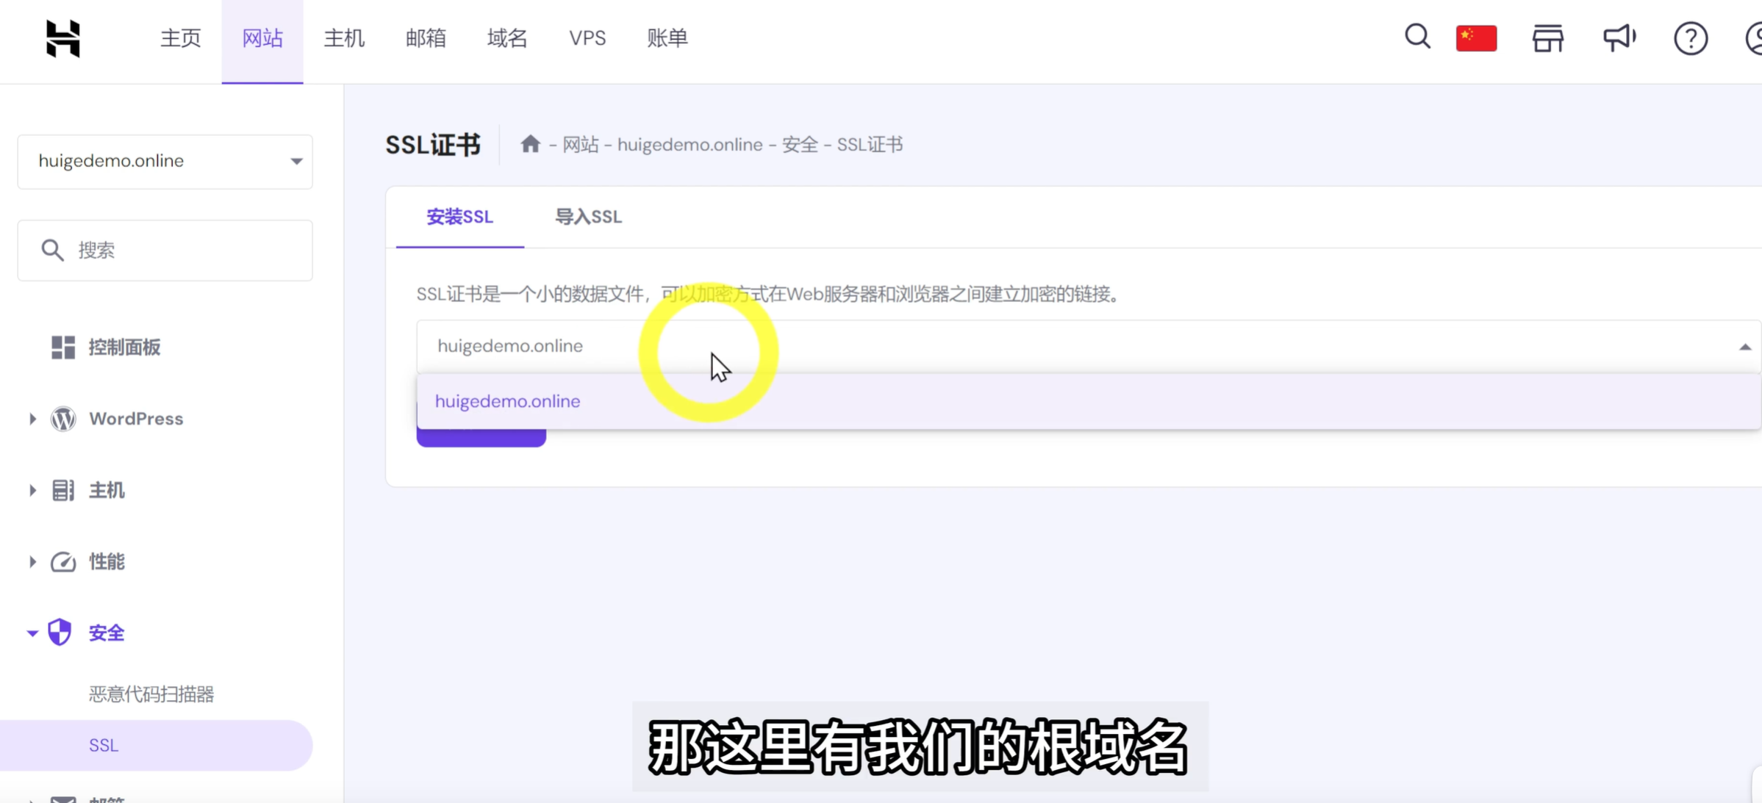Screen dimensions: 1762x803
Task: Click the 安全 label in sidebar
Action: coord(107,633)
